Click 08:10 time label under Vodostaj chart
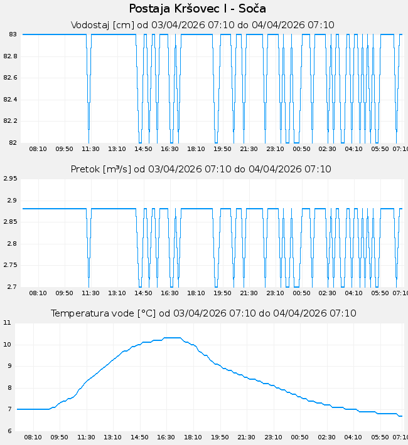This screenshot has width=408, height=445. (x=38, y=149)
